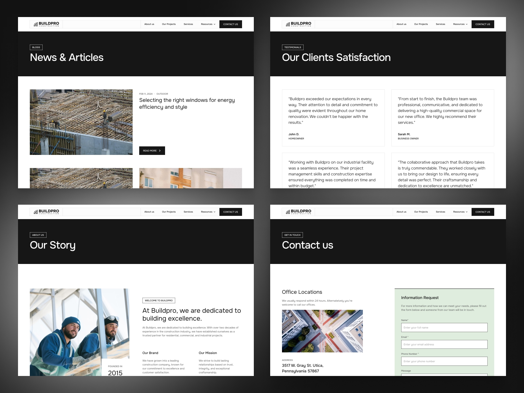Click the CONTACT US button on Testimonials page

[x=483, y=24]
